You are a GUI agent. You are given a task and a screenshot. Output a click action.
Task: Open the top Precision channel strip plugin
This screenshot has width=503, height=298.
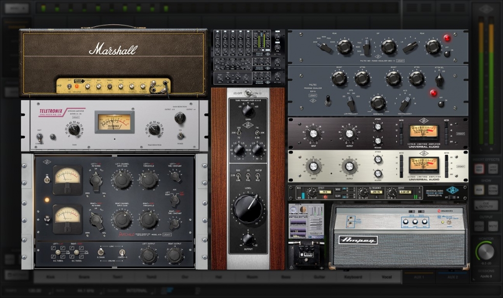248,43
